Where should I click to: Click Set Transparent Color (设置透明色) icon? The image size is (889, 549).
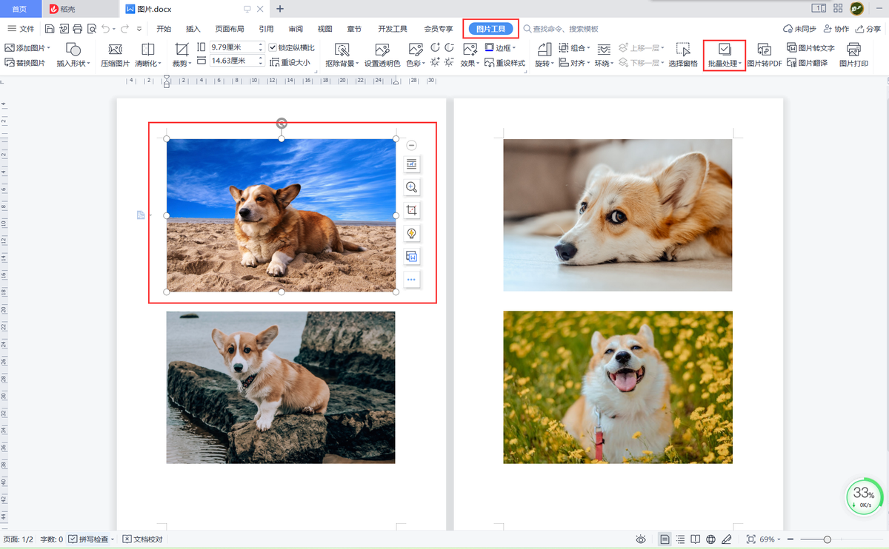382,50
